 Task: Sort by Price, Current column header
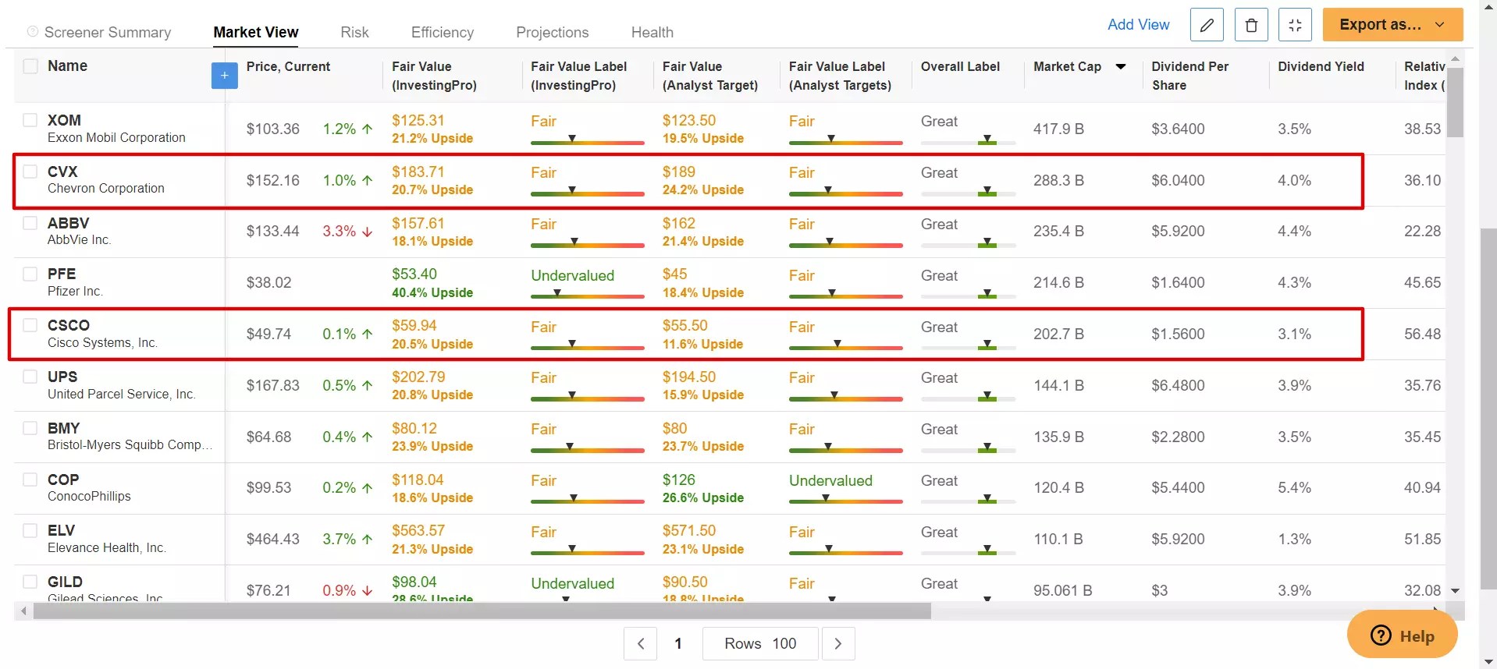(288, 66)
